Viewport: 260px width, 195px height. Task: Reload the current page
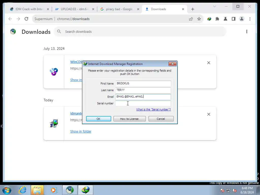pos(26,19)
